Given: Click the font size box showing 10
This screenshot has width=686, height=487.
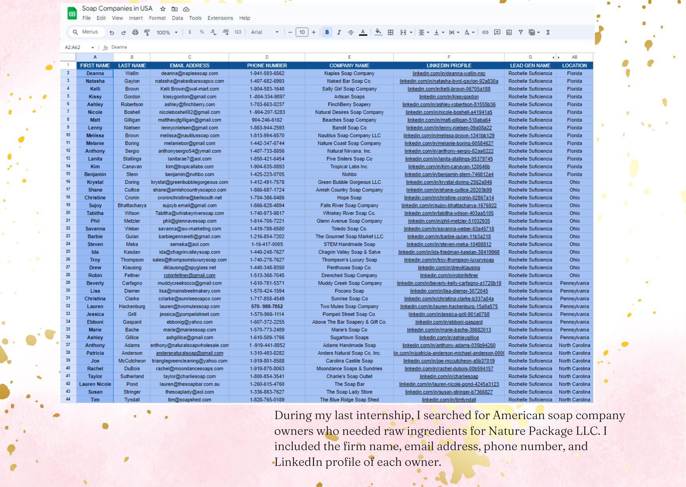Looking at the screenshot, I should [x=302, y=32].
